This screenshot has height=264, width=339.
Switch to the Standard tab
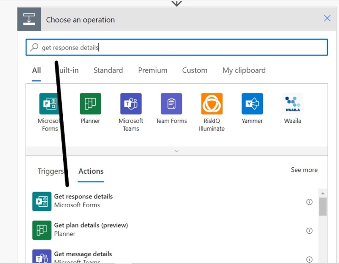pos(108,70)
